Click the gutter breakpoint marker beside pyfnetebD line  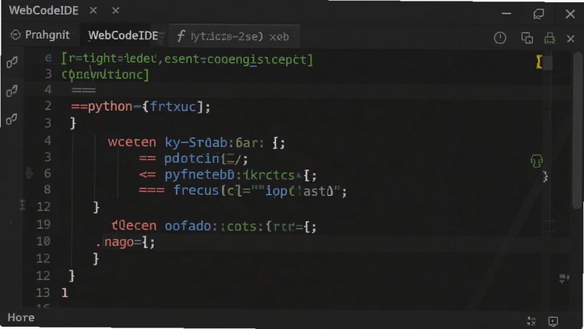point(29,173)
